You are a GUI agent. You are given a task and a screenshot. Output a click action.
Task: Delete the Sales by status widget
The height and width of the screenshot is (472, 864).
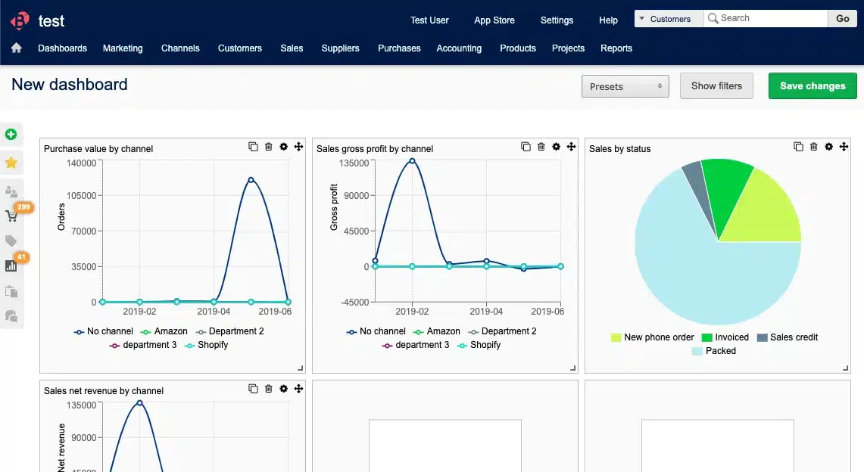click(x=814, y=147)
